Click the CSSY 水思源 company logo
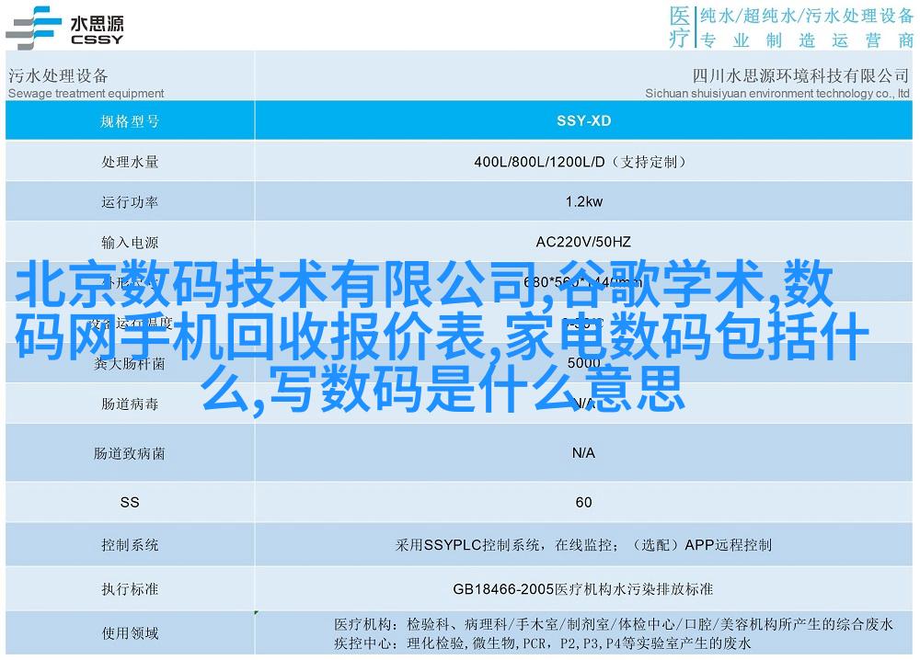The height and width of the screenshot is (660, 920). tap(64, 28)
